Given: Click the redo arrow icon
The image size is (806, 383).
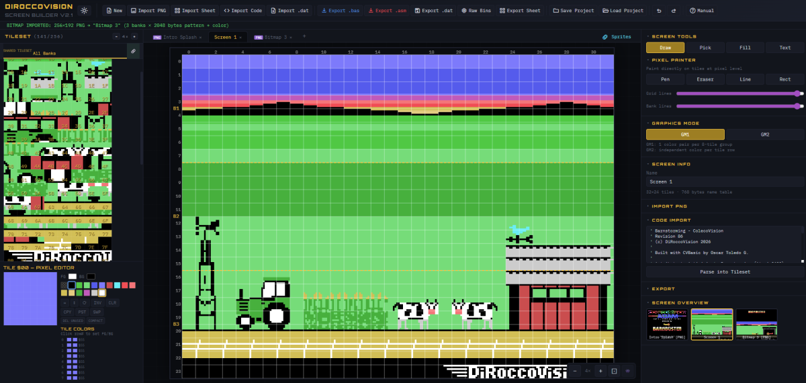Looking at the screenshot, I should [672, 11].
